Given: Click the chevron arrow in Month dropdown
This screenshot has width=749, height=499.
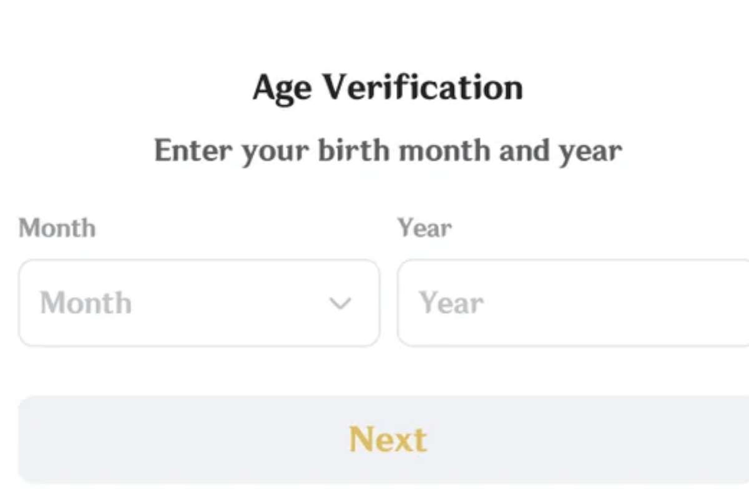Looking at the screenshot, I should click(340, 304).
